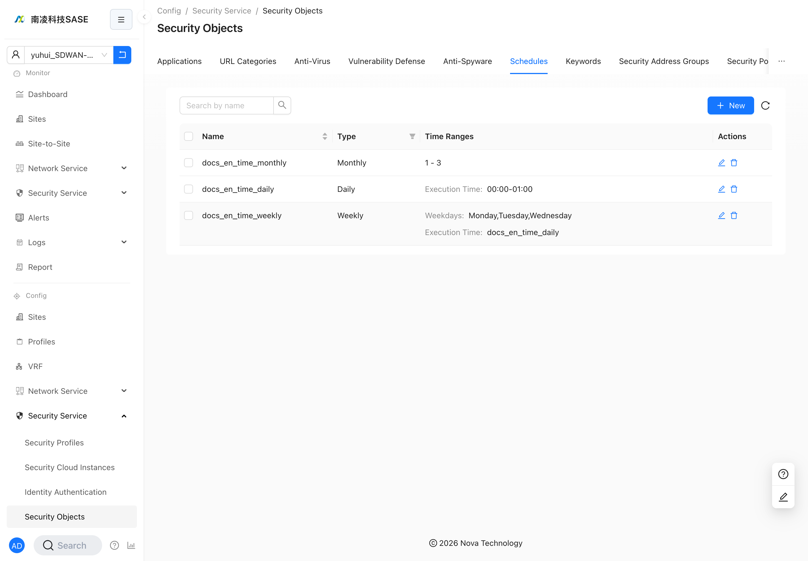Click the bar chart icon in sidebar footer

click(131, 545)
